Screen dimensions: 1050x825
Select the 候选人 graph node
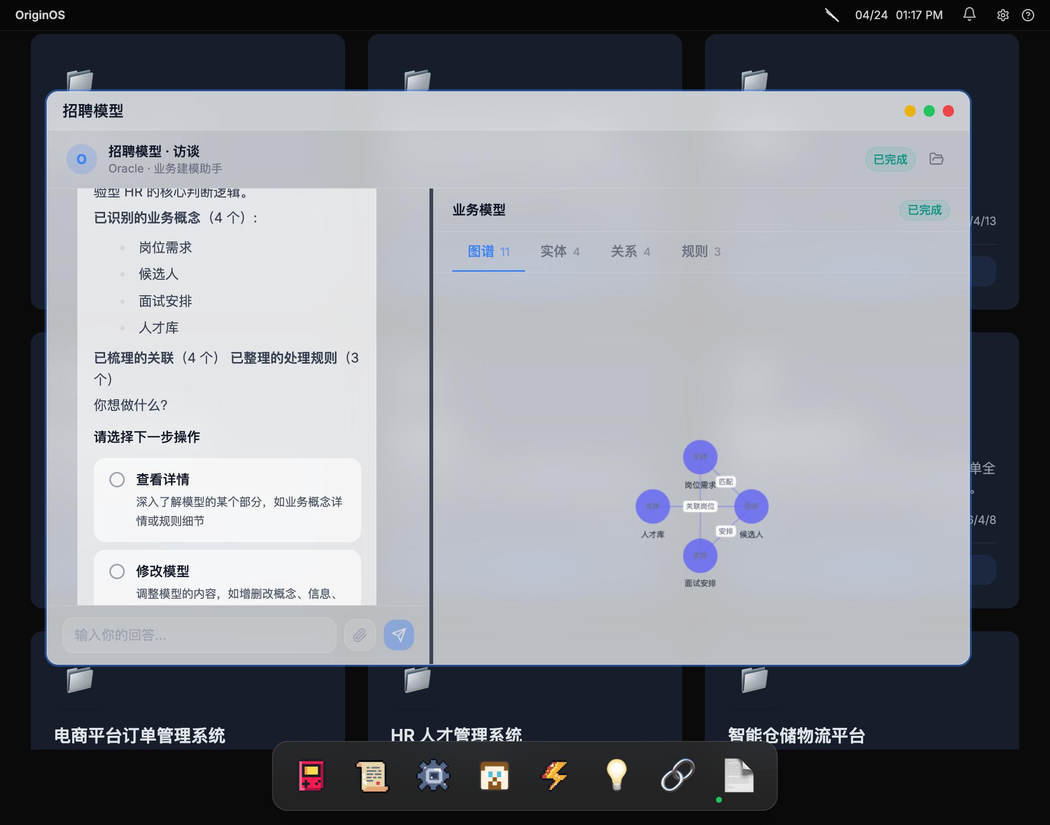tap(751, 506)
